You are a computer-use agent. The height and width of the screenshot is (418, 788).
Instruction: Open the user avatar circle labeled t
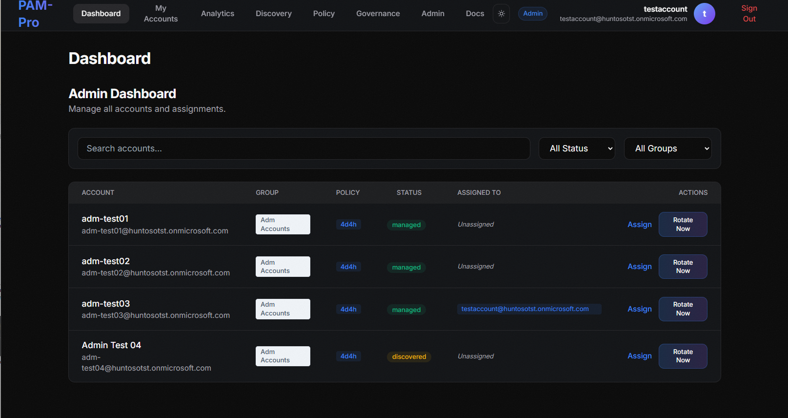704,14
